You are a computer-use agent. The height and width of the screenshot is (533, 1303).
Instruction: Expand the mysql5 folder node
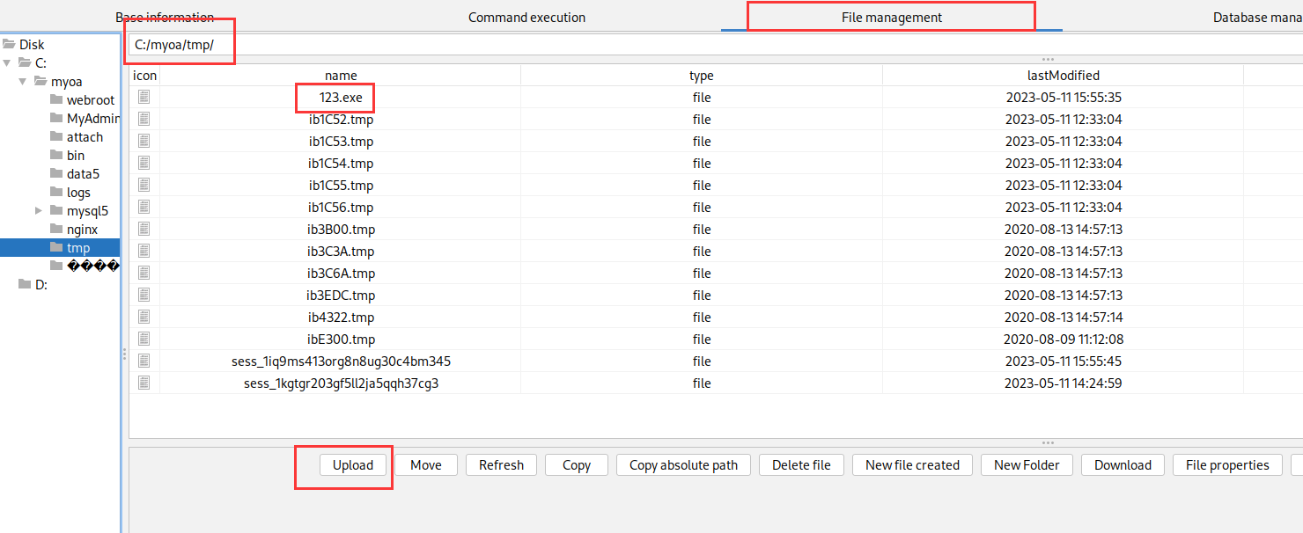[x=39, y=211]
